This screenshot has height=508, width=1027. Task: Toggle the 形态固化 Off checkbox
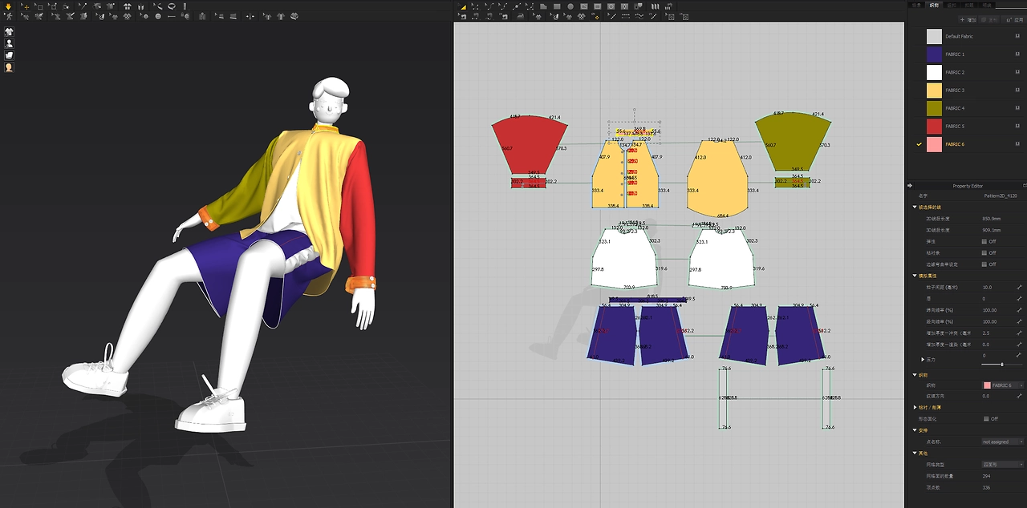point(986,418)
